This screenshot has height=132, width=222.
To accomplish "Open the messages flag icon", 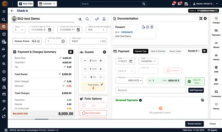I will click(180, 4).
